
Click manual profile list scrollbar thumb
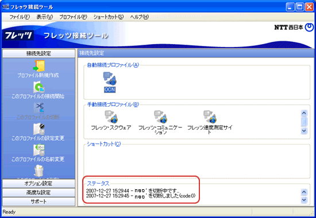(x=304, y=122)
